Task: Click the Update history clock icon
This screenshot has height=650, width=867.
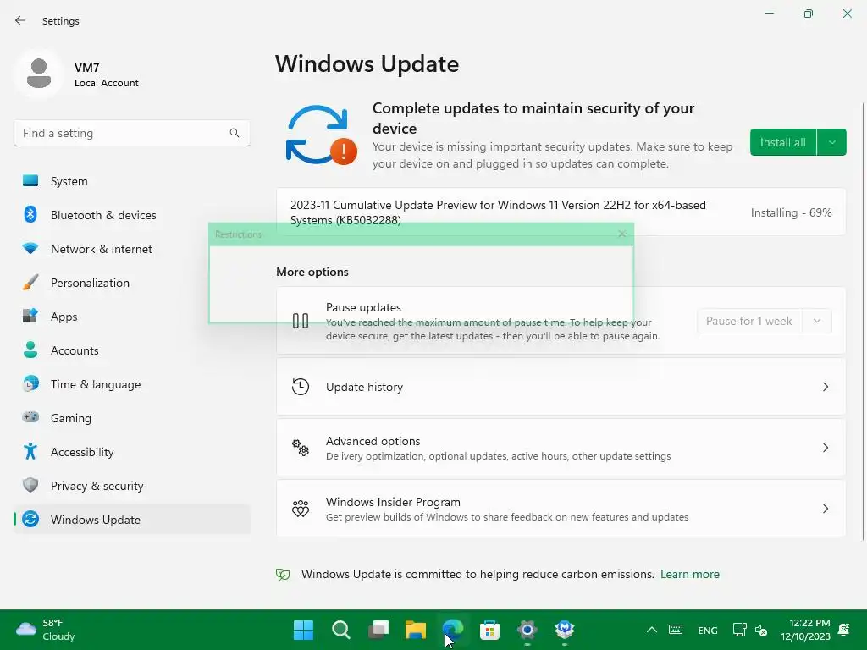Action: 301,387
